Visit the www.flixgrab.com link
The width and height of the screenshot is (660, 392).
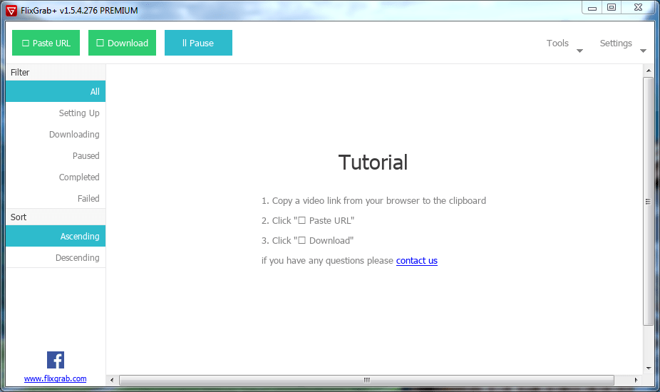click(x=55, y=378)
